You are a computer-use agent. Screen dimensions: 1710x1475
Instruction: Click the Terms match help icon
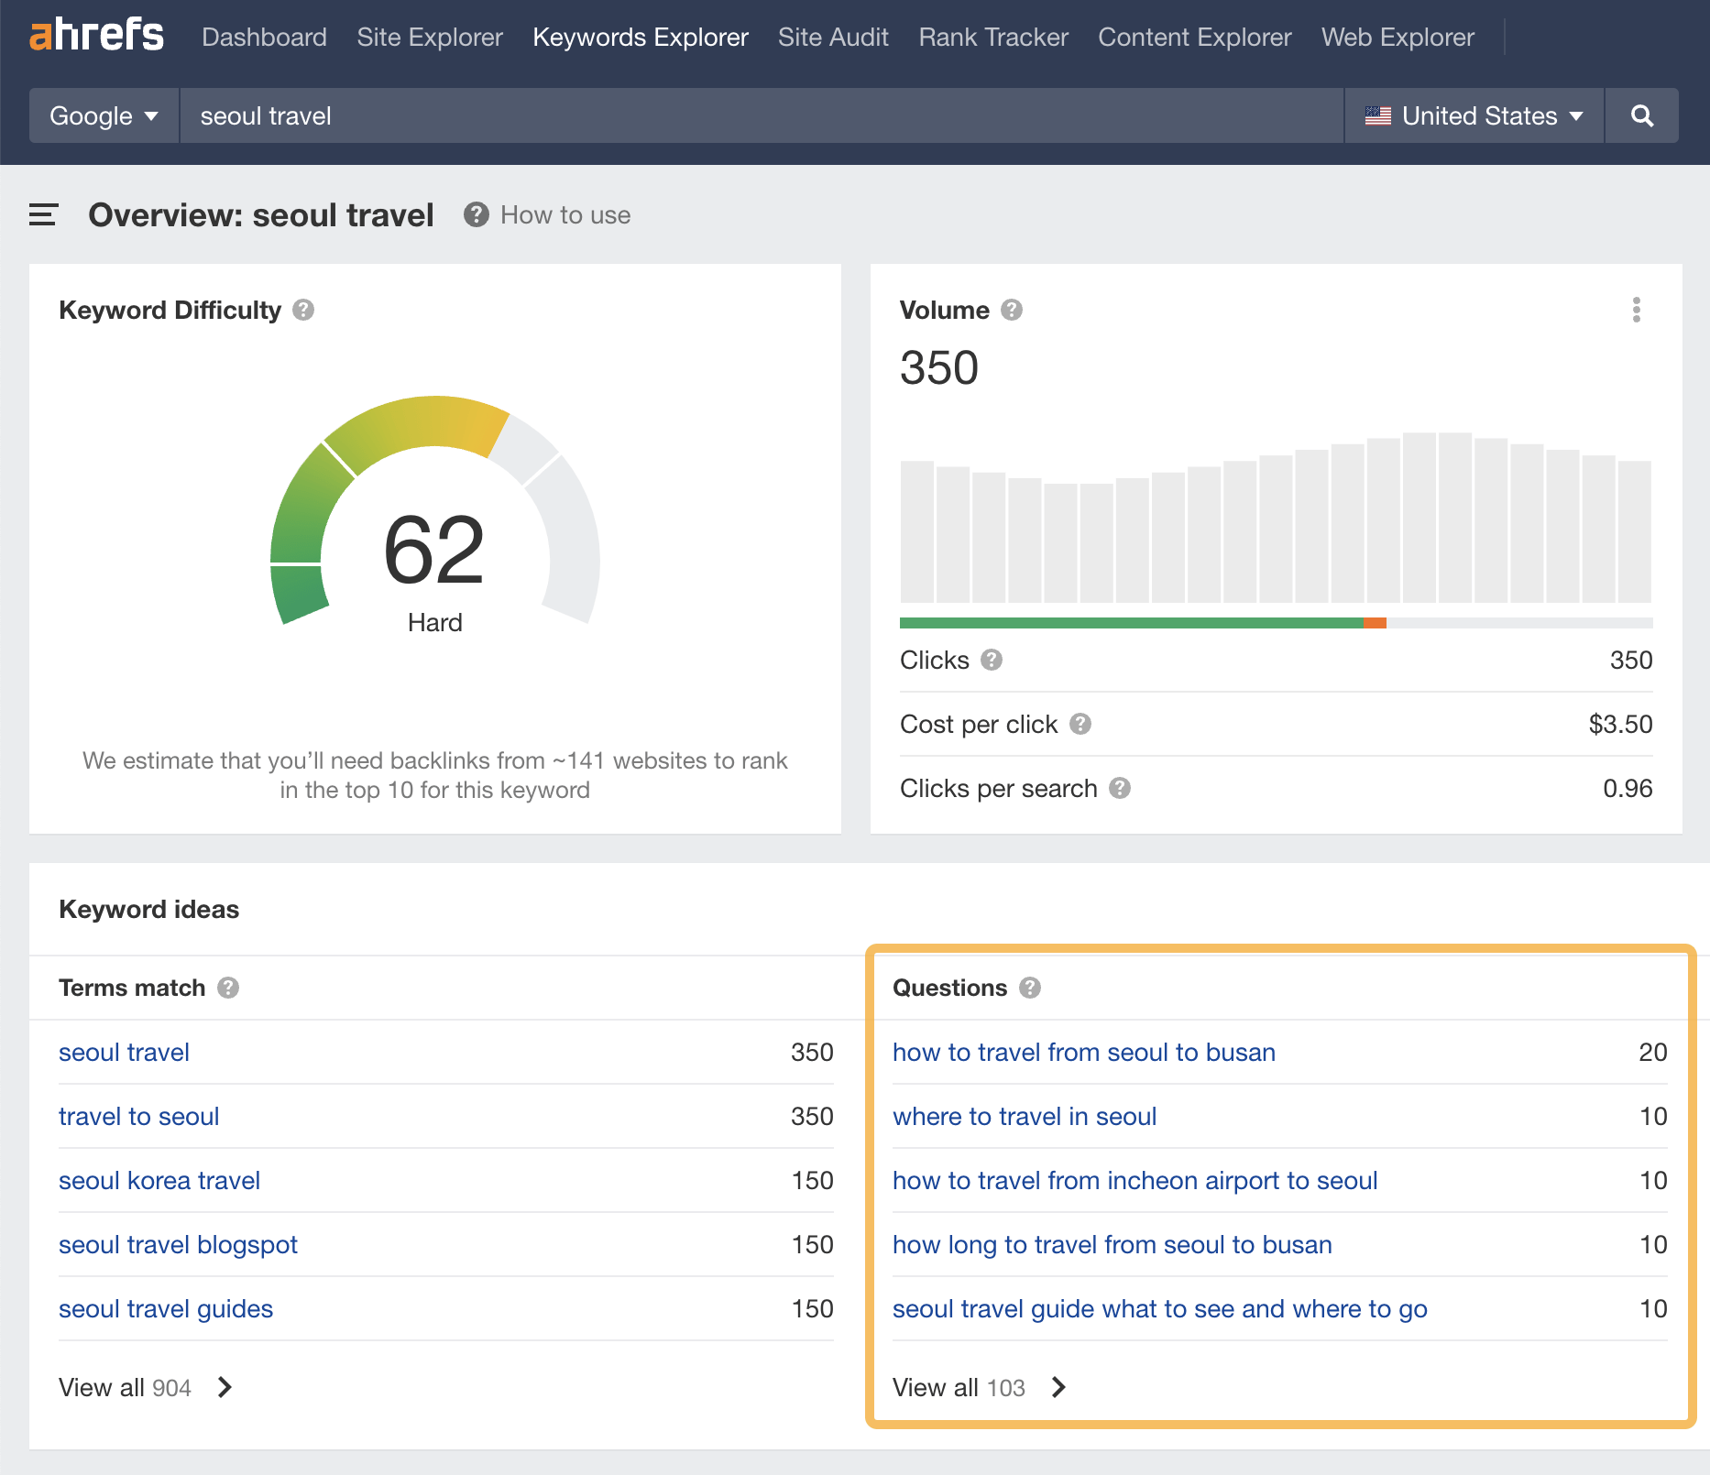tap(228, 989)
